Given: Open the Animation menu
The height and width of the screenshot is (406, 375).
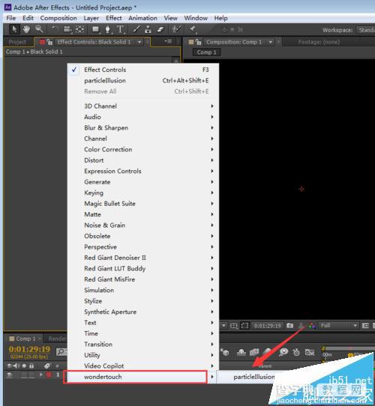Looking at the screenshot, I should tap(143, 18).
